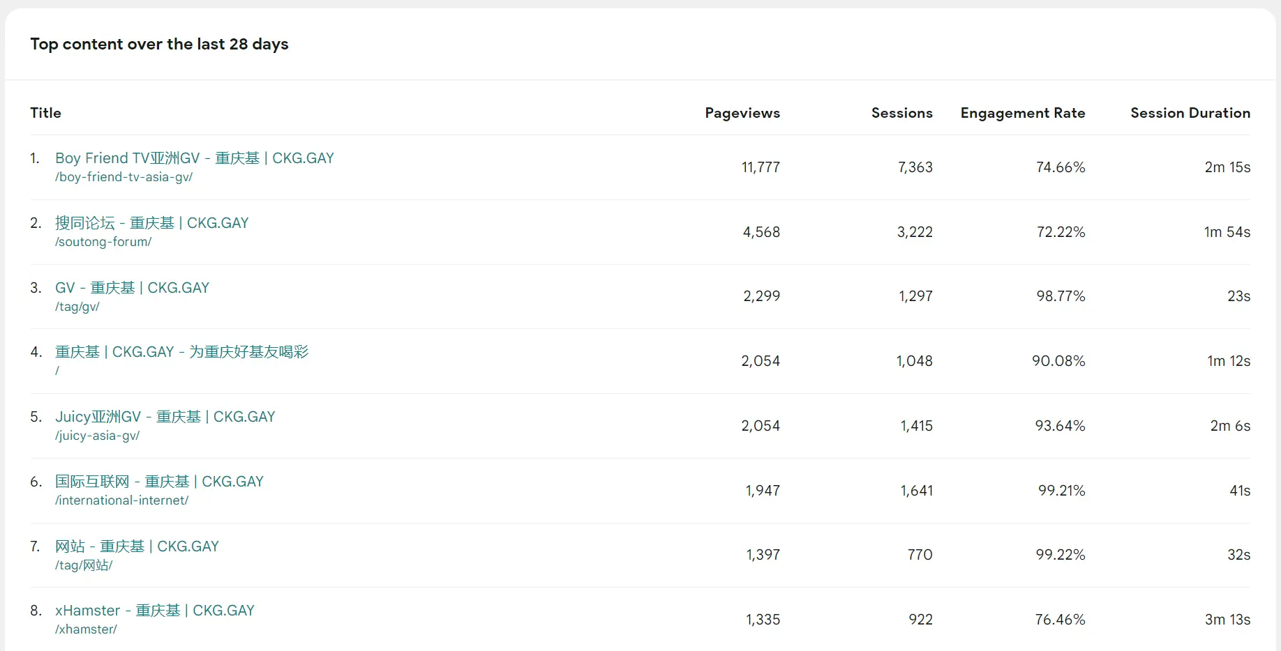Open the 为重庆好基友喝彩 homepage title link
This screenshot has width=1281, height=651.
(181, 352)
